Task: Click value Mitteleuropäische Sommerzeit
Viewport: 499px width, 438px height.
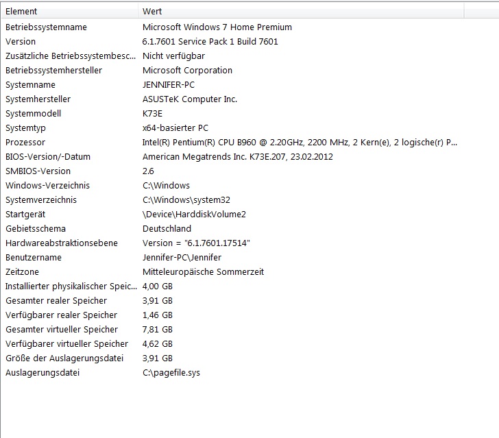Action: pos(203,272)
